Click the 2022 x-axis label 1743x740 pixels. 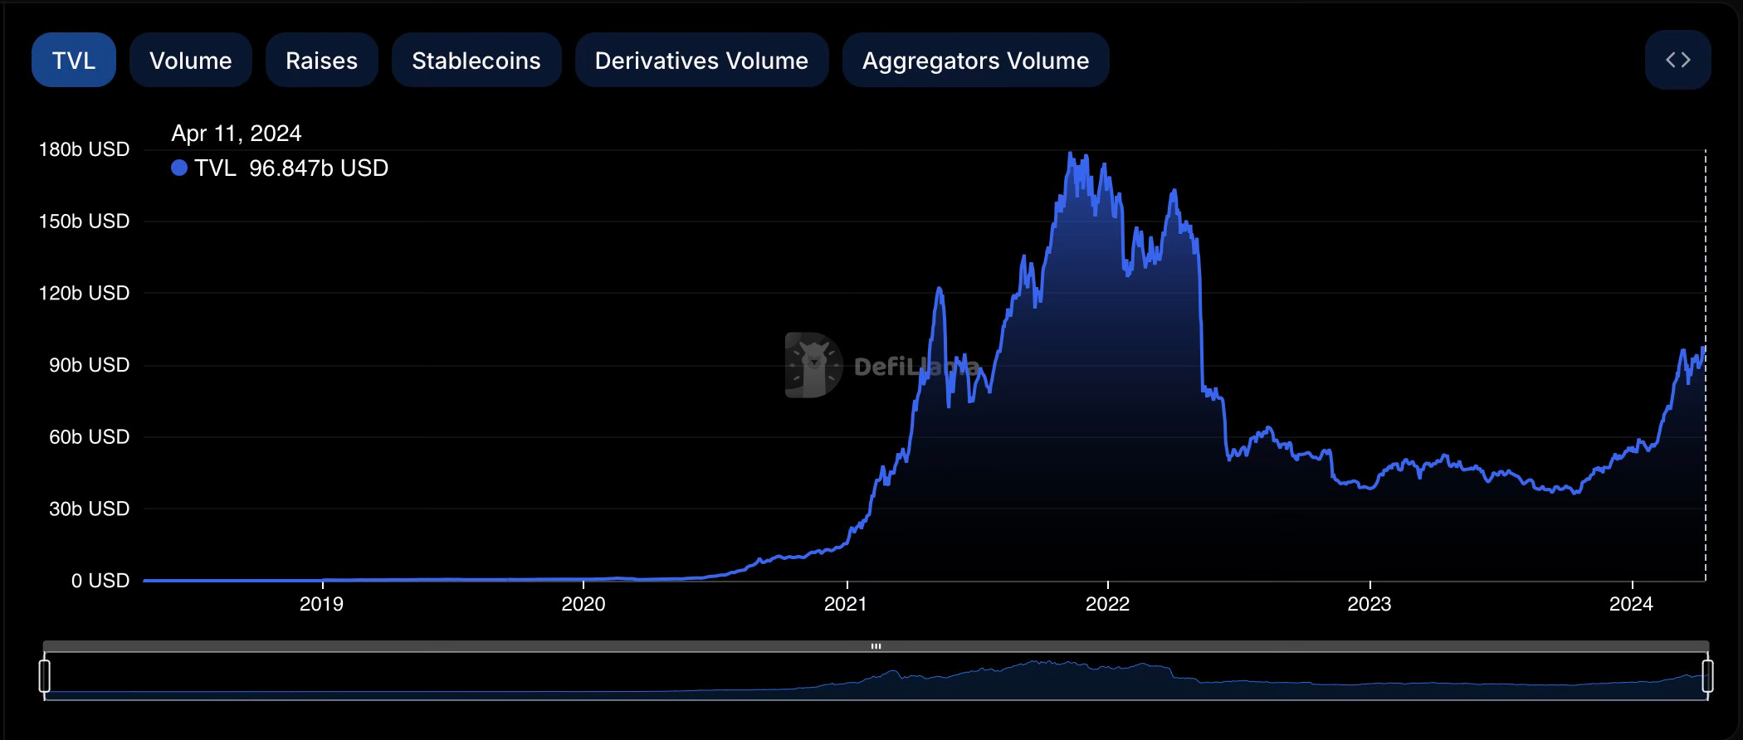tap(1108, 604)
